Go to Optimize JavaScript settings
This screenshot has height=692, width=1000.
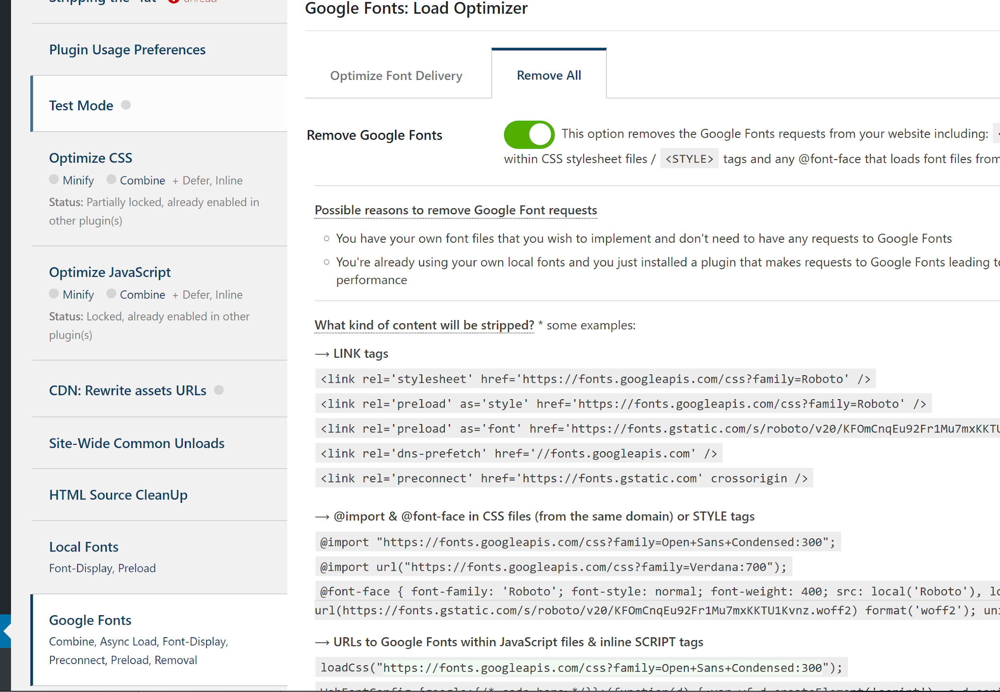click(110, 272)
